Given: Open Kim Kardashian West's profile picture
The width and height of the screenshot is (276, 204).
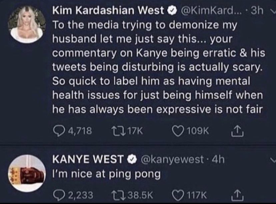Looking at the screenshot, I should (x=26, y=24).
